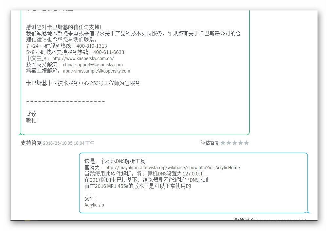Click the 文件: label

[90, 198]
